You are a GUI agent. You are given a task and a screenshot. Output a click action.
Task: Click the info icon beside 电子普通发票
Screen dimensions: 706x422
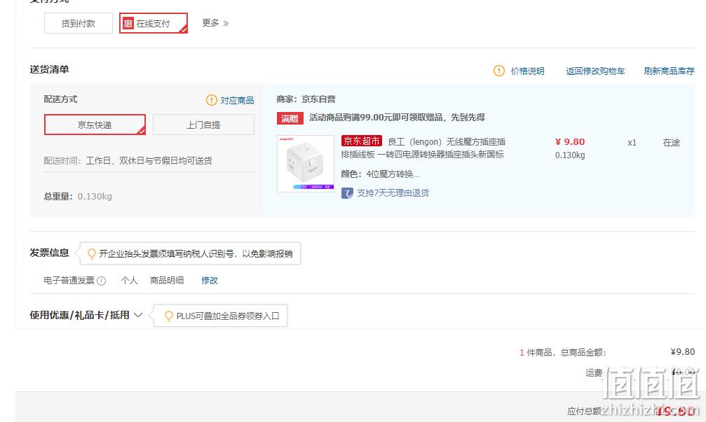point(101,281)
